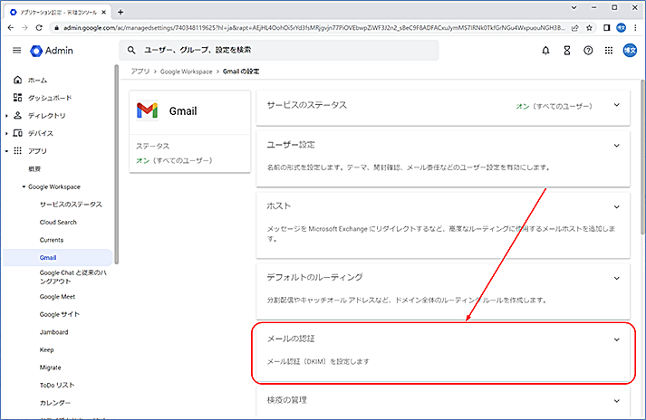Open the ユーザー設定 settings card
Viewport: 646px width, 420px height.
click(443, 158)
